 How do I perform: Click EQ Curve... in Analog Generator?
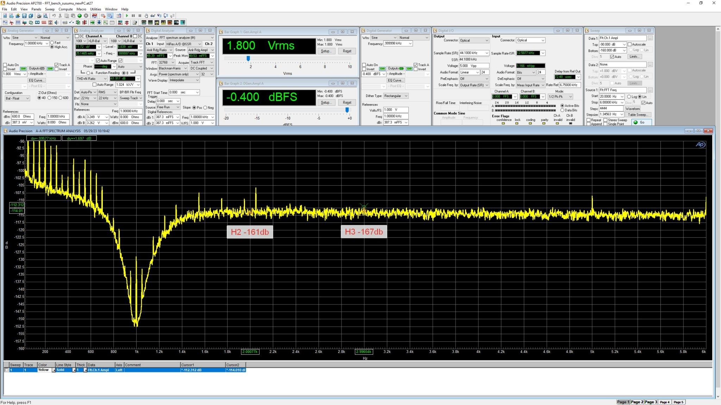[x=36, y=81]
